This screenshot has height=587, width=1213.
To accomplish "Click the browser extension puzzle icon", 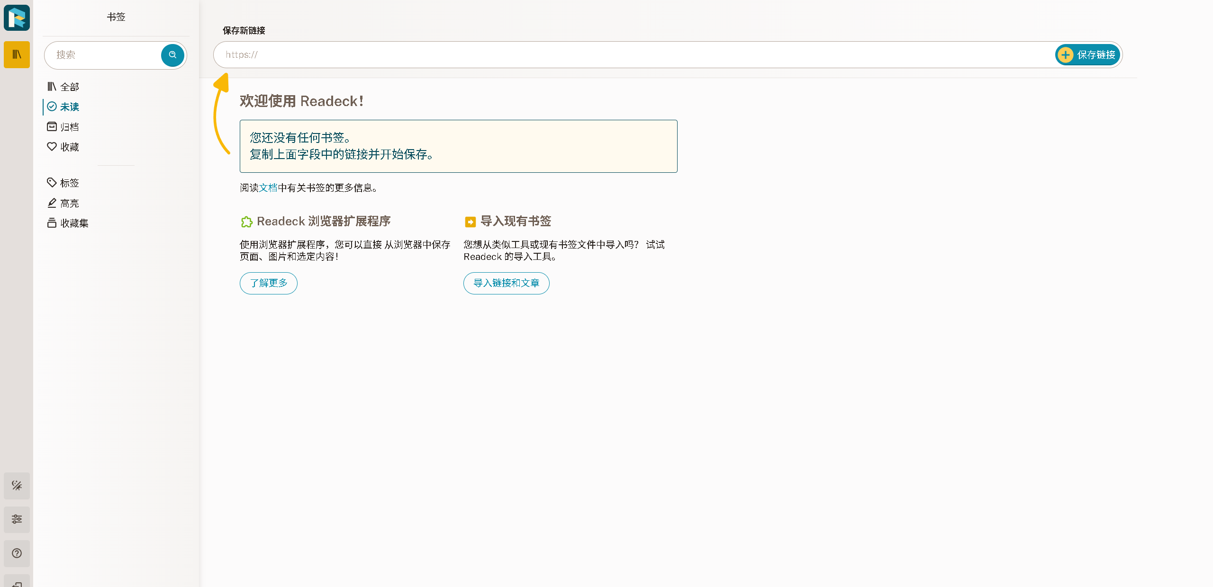I will [x=246, y=222].
